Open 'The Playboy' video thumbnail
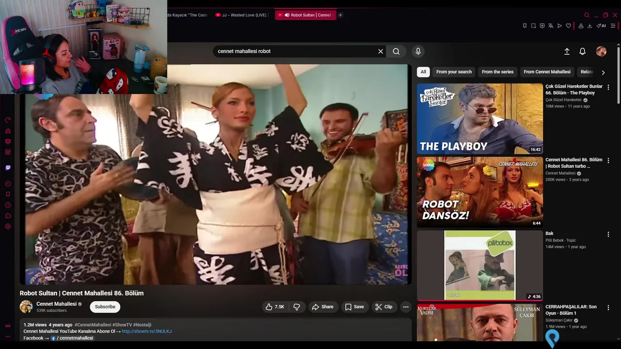Image resolution: width=621 pixels, height=349 pixels. (x=480, y=119)
